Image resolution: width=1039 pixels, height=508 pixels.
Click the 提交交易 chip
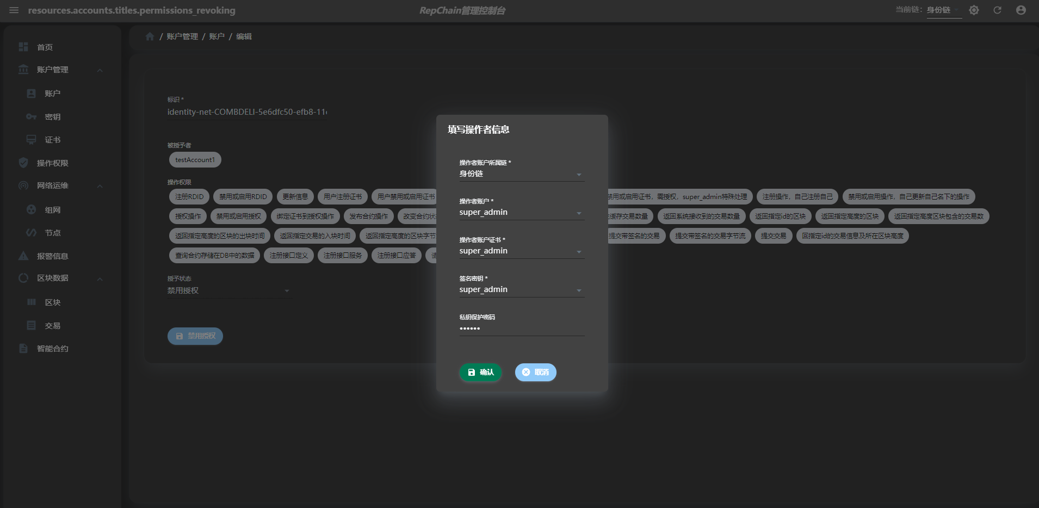click(774, 236)
